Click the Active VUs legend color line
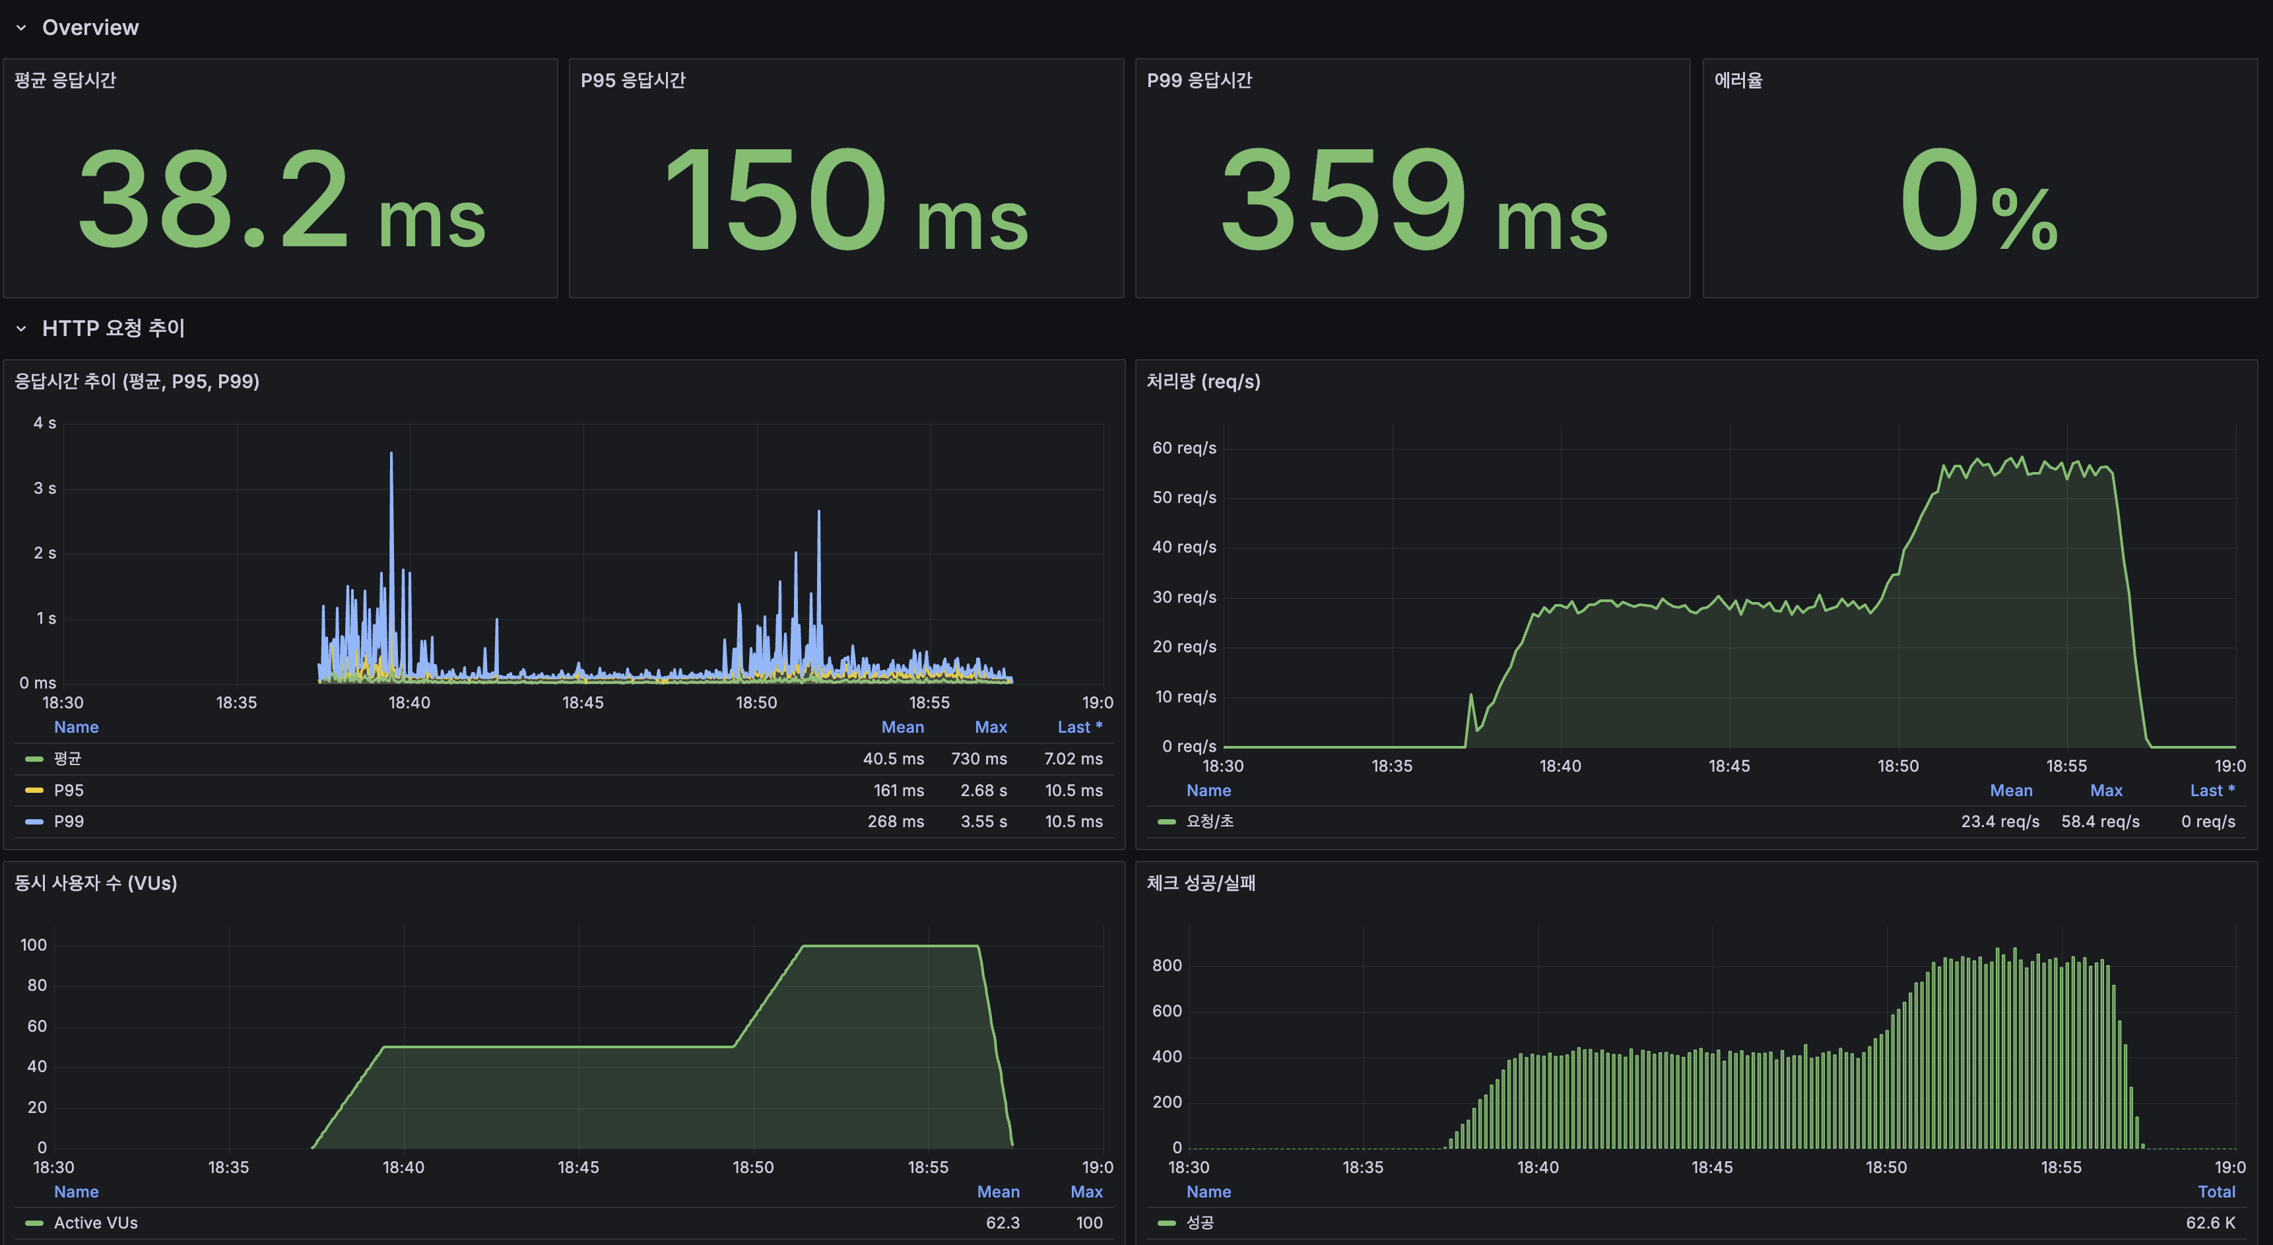 [x=34, y=1223]
